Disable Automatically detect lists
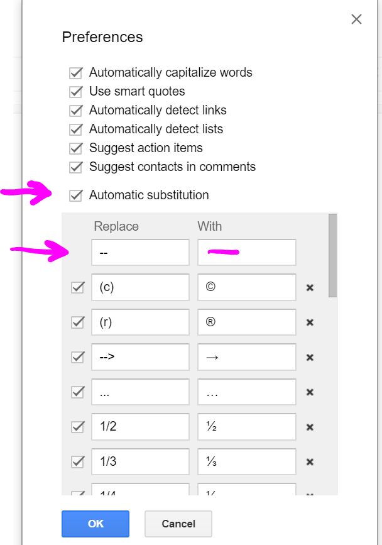 [x=76, y=129]
